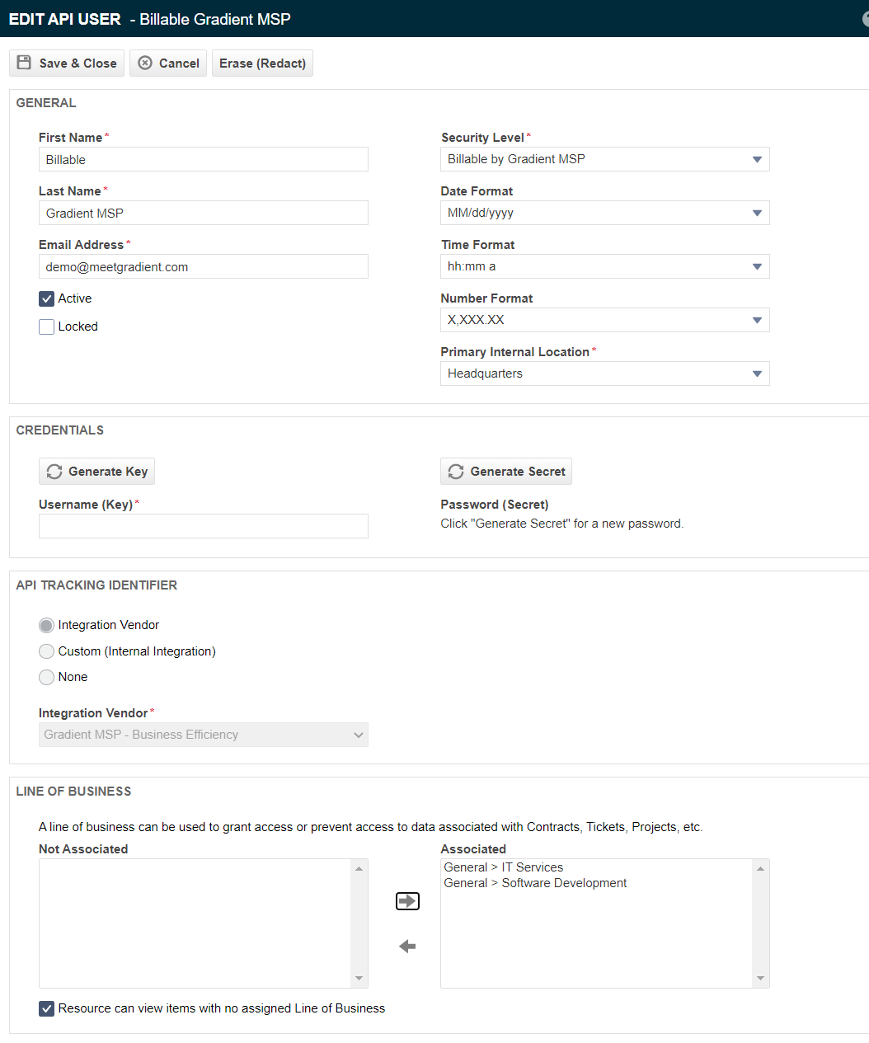869x1043 pixels.
Task: Click up arrow of Associated list scrollbar
Action: 760,868
